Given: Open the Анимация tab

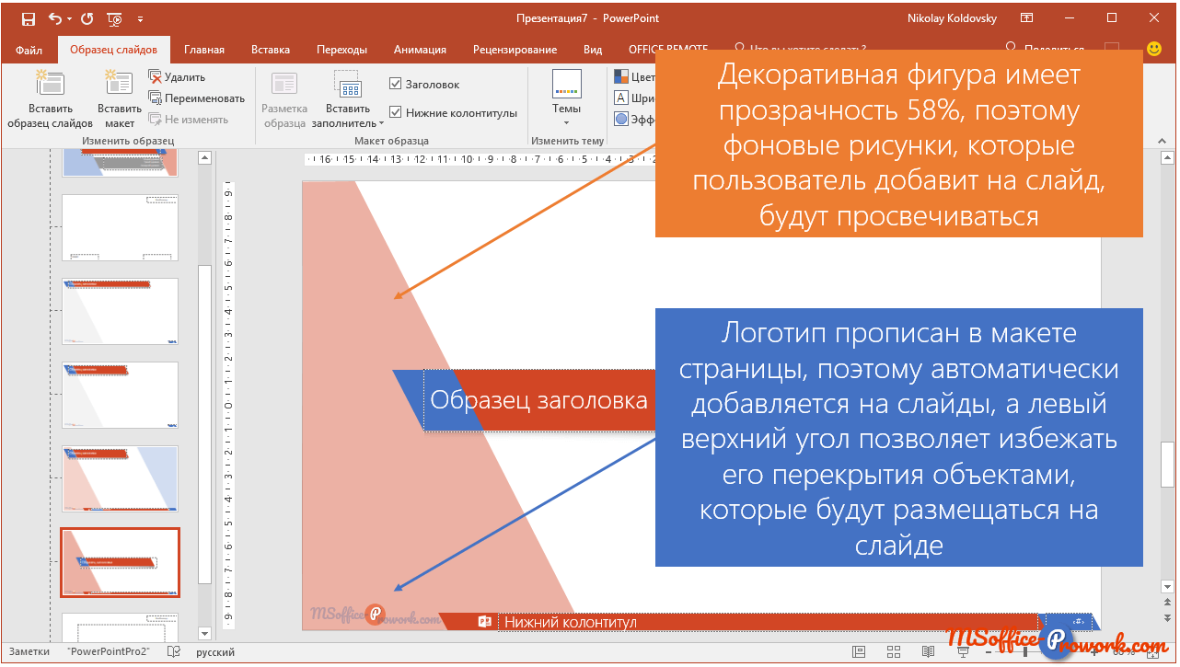Looking at the screenshot, I should point(420,50).
